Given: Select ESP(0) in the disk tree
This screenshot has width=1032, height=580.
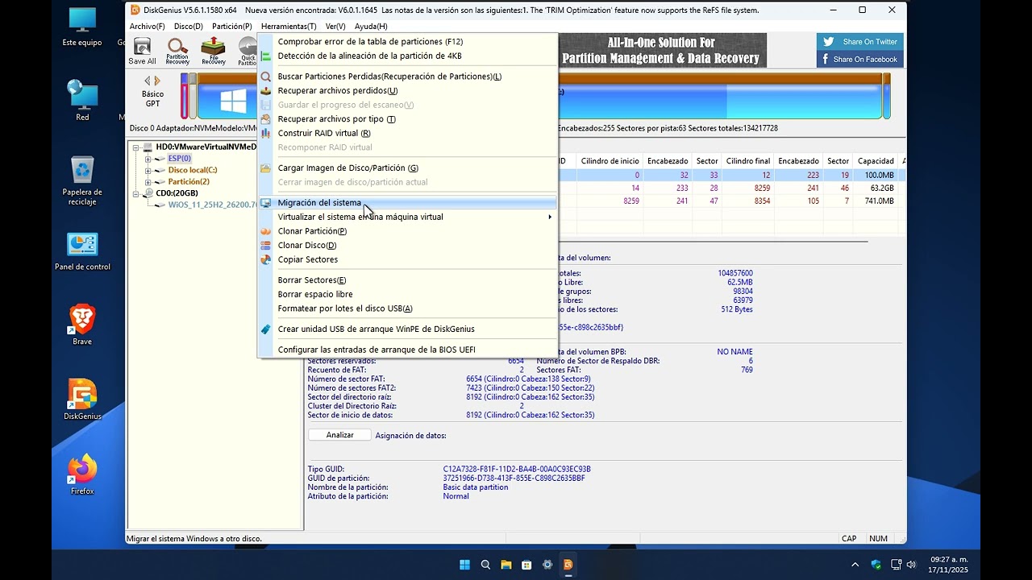Looking at the screenshot, I should click(x=179, y=159).
